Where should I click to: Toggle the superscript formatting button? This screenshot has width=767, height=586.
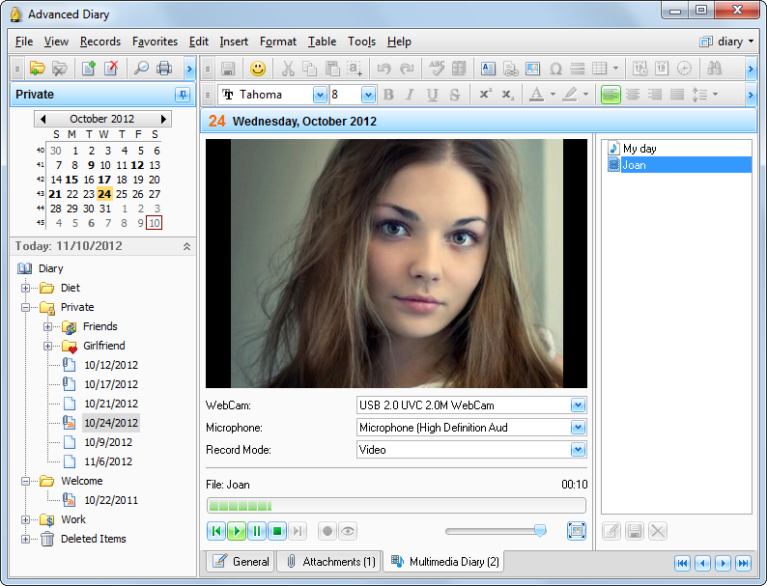pyautogui.click(x=484, y=95)
